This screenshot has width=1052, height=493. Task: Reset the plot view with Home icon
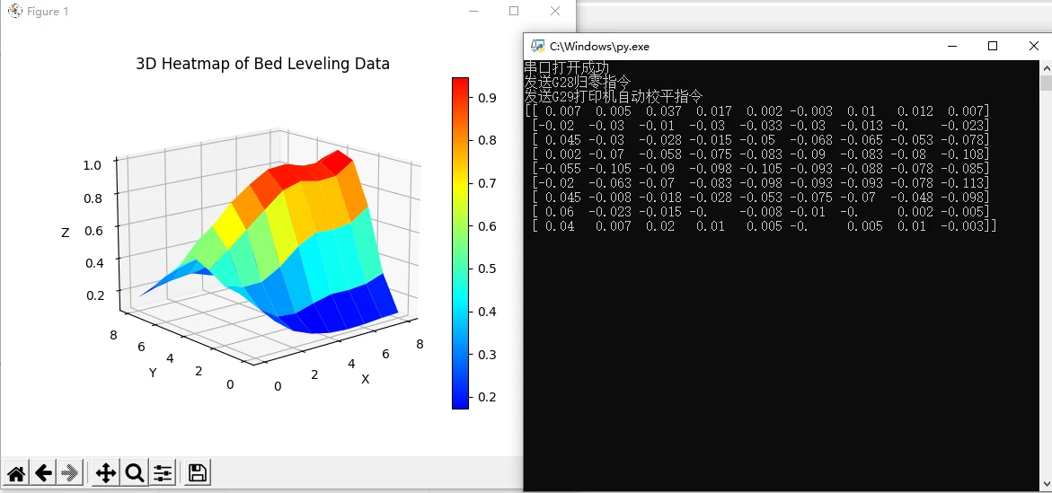tap(17, 473)
